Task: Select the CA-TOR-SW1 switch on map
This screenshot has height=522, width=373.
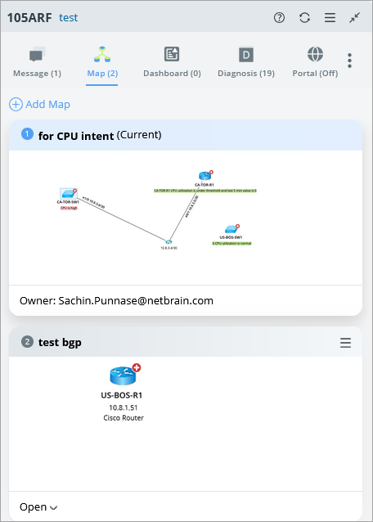Action: (69, 193)
